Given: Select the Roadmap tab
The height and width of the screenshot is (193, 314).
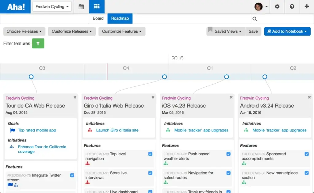Looking at the screenshot, I should pos(120,18).
